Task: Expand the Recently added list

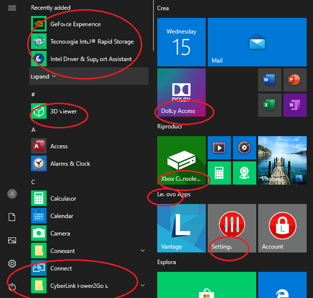Action: pos(89,76)
